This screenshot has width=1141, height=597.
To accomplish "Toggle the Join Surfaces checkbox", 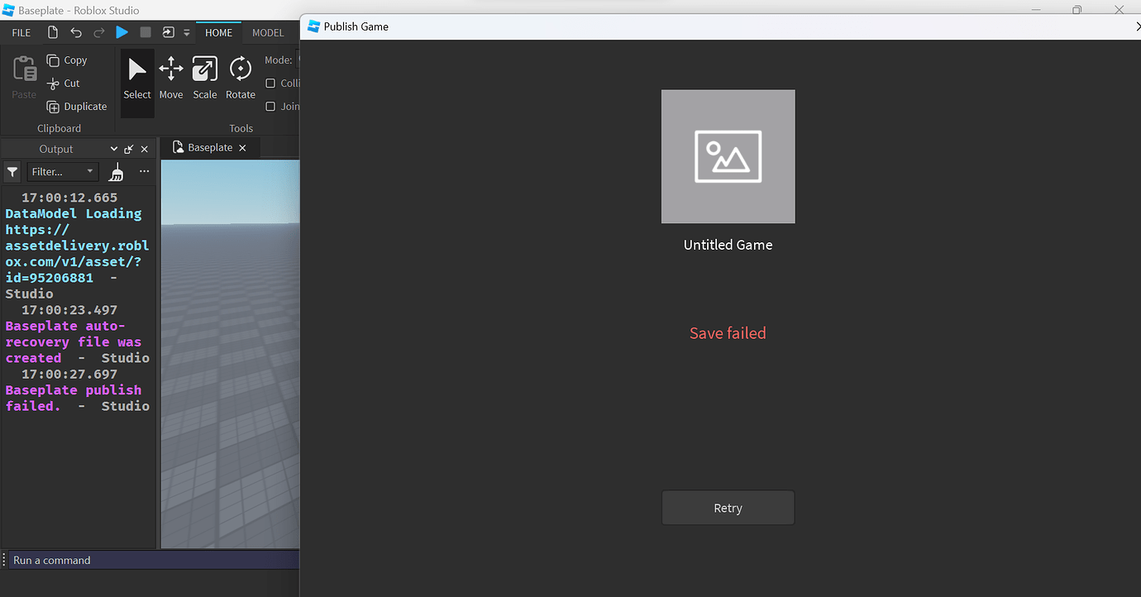I will tap(270, 106).
